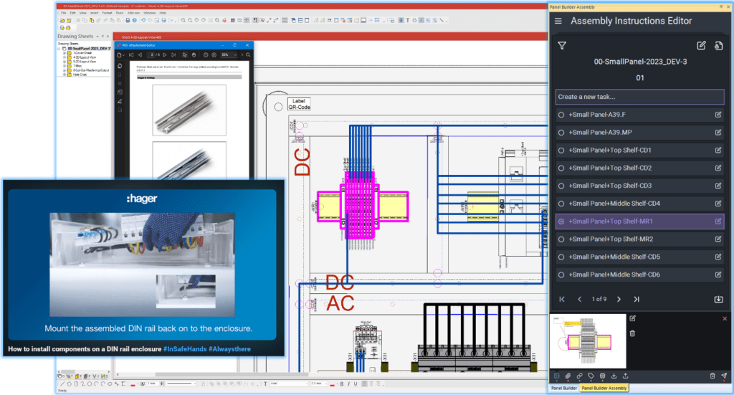Click the edit icon beside the funnel row
Viewport: 734px width, 395px height.
(x=701, y=45)
